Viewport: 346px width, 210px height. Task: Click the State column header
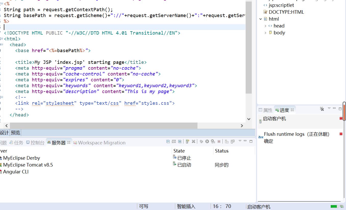pyautogui.click(x=192, y=151)
